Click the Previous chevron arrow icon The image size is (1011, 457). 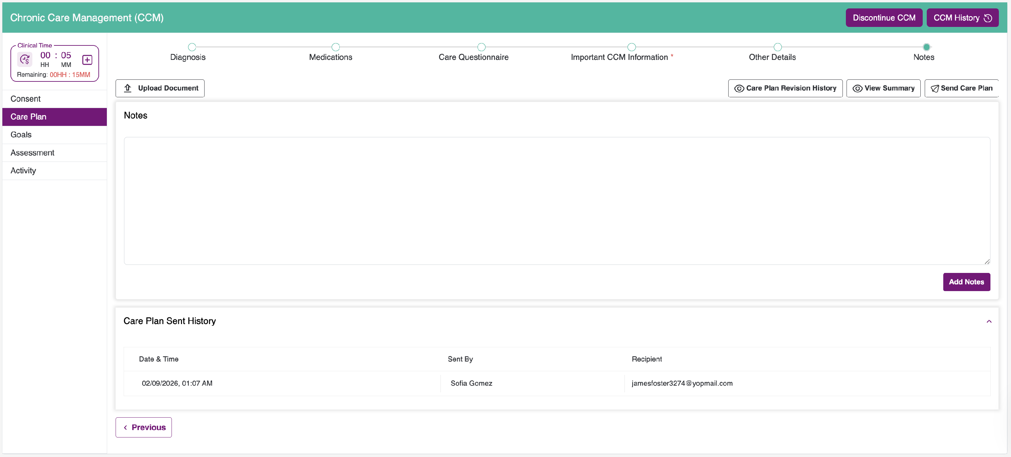coord(125,427)
